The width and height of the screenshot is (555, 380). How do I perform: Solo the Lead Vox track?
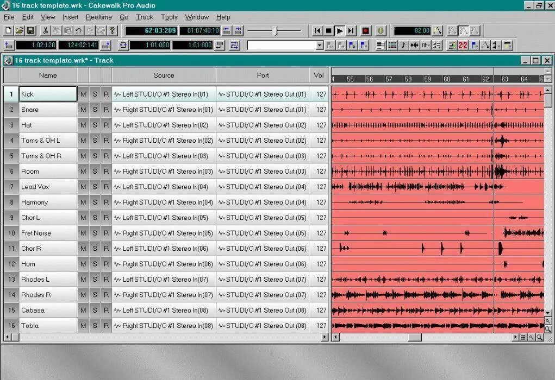[94, 187]
